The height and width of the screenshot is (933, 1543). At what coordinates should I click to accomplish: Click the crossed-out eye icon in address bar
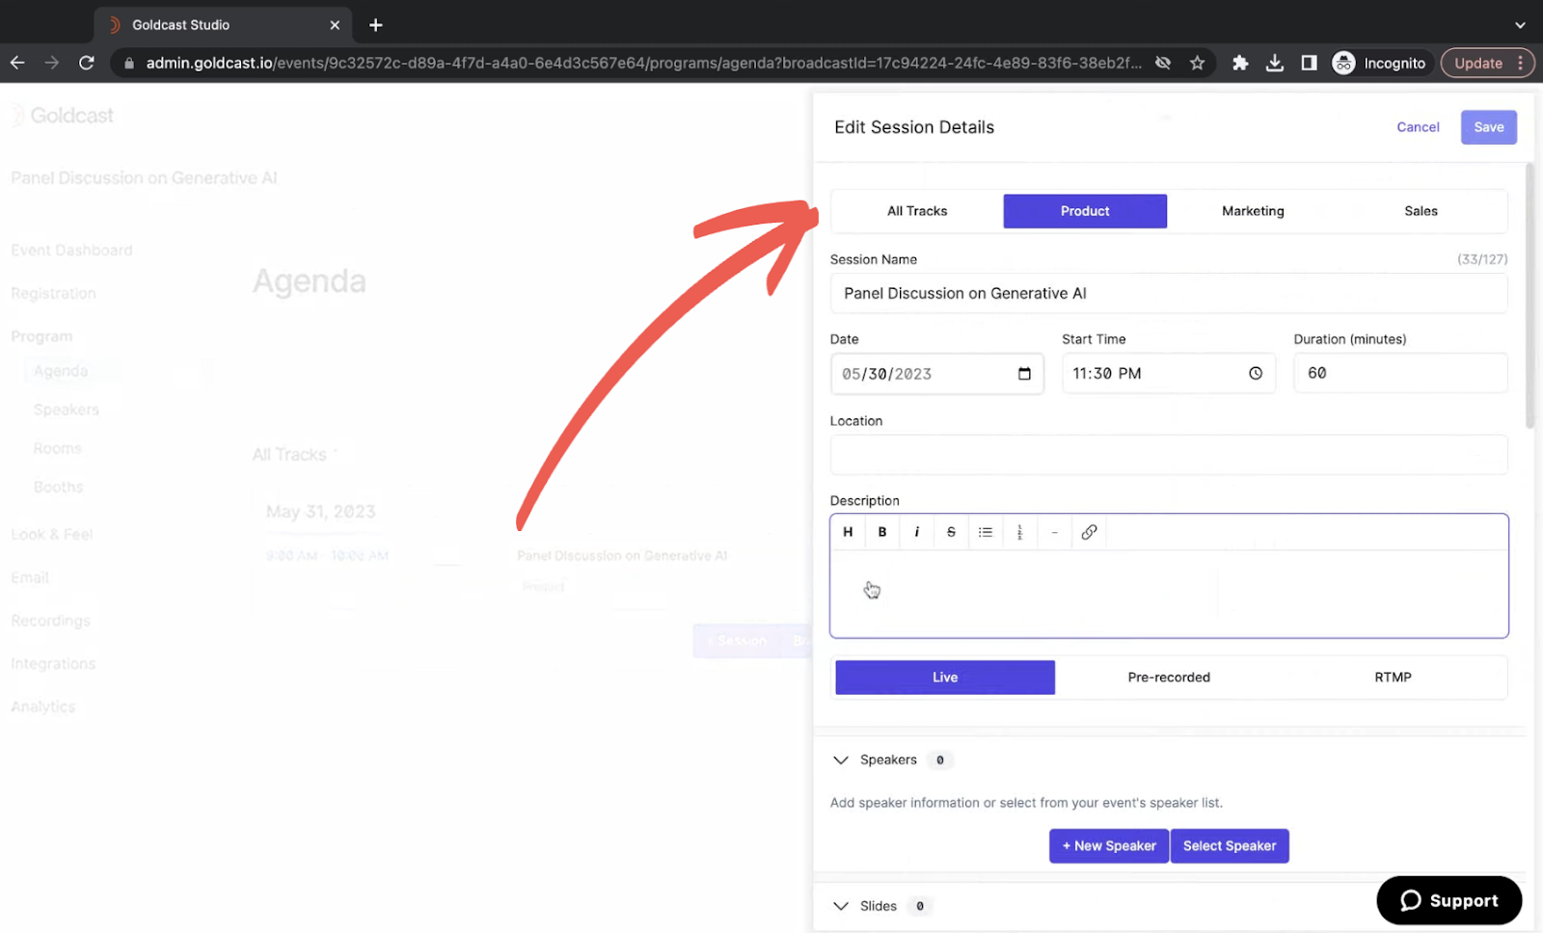[x=1163, y=63]
